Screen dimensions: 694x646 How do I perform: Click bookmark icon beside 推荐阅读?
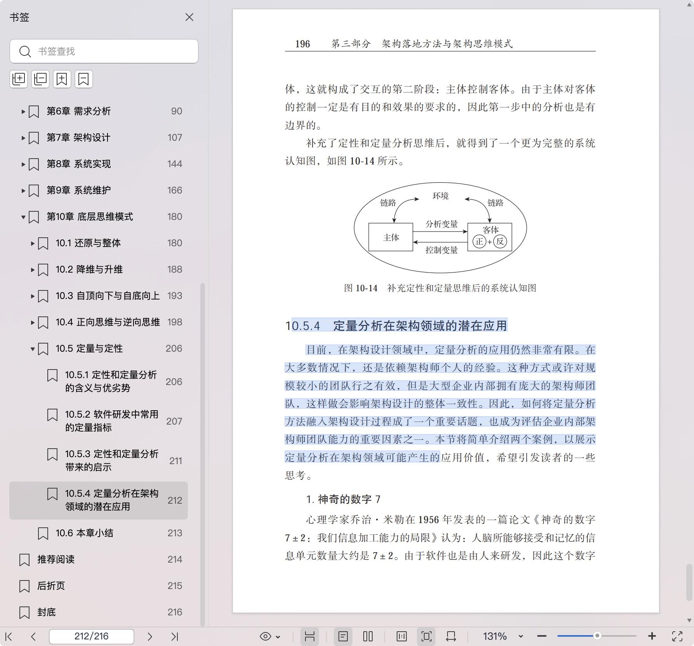(24, 560)
